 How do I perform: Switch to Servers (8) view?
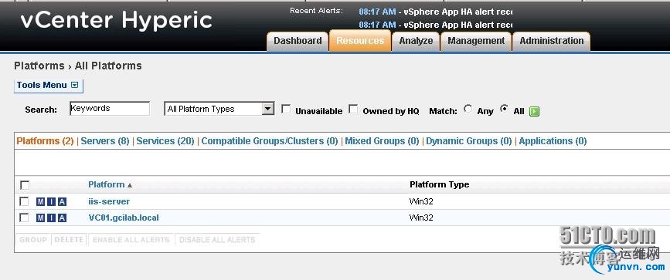[x=105, y=141]
